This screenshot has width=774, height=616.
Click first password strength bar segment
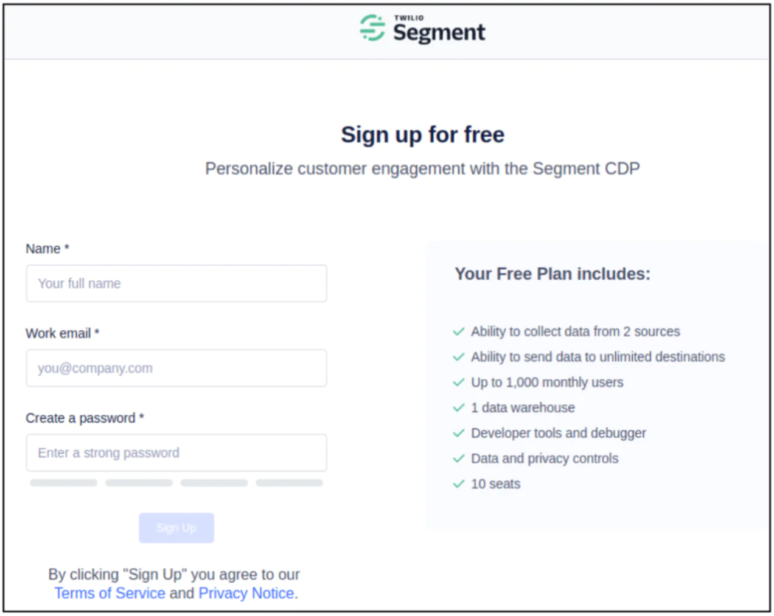tap(64, 483)
